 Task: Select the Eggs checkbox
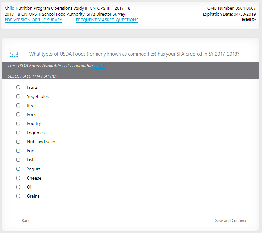[18, 151]
